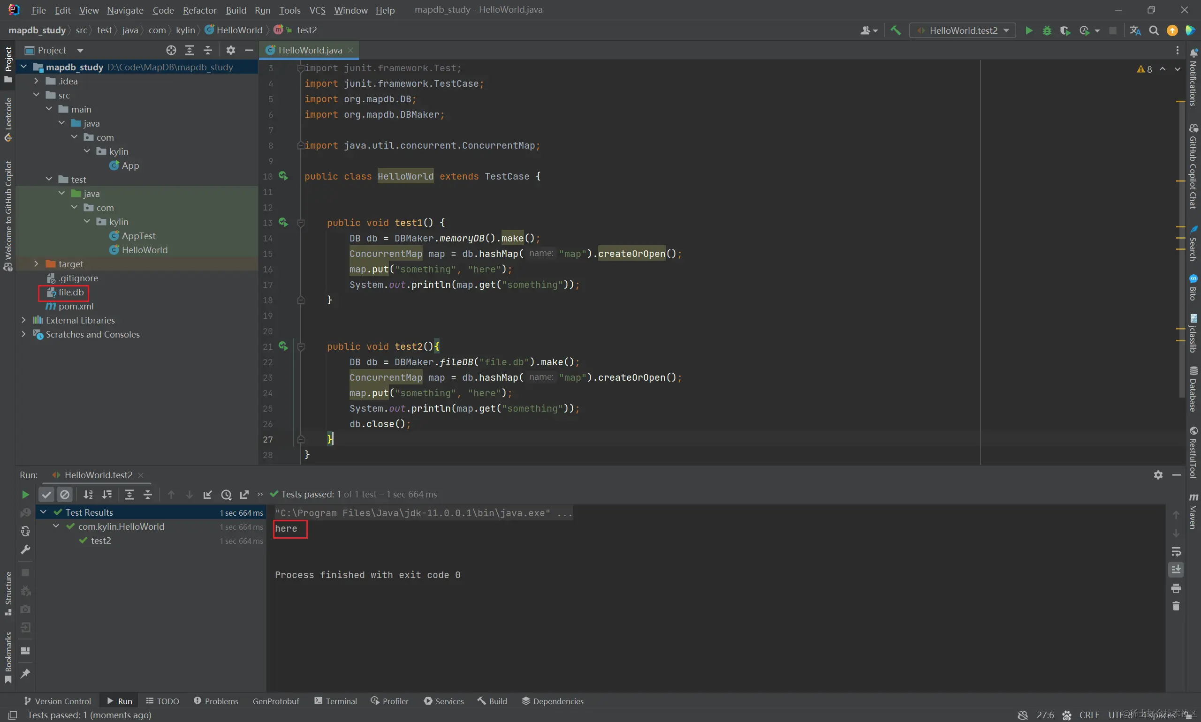Screen dimensions: 1201x722
Task: Rerun tests in Run panel
Action: tap(25, 495)
